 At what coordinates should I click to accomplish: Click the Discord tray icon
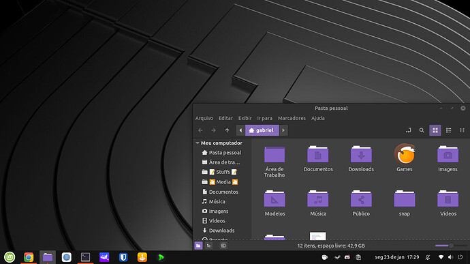click(x=347, y=257)
